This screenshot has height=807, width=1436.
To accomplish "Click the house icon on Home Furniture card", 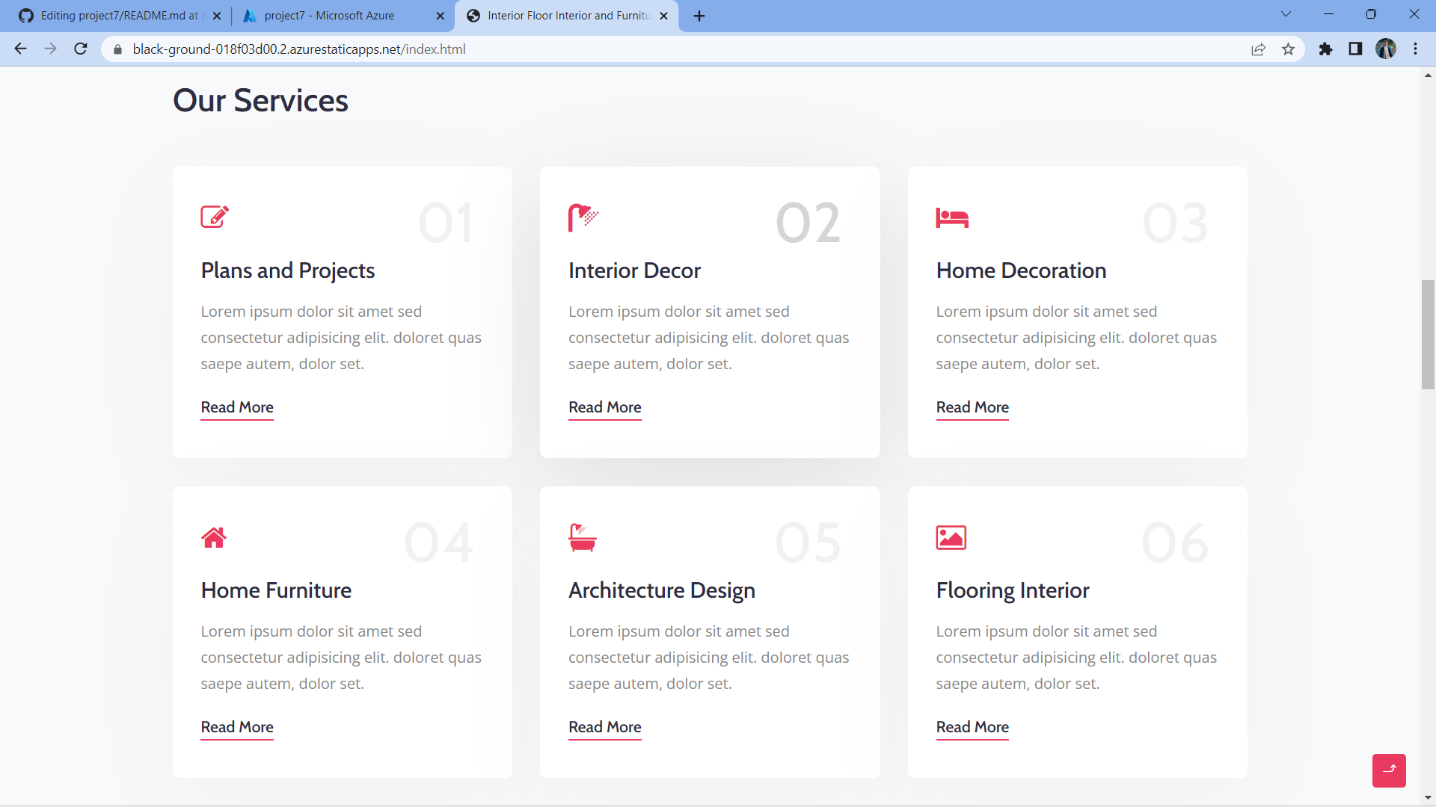I will pos(214,537).
